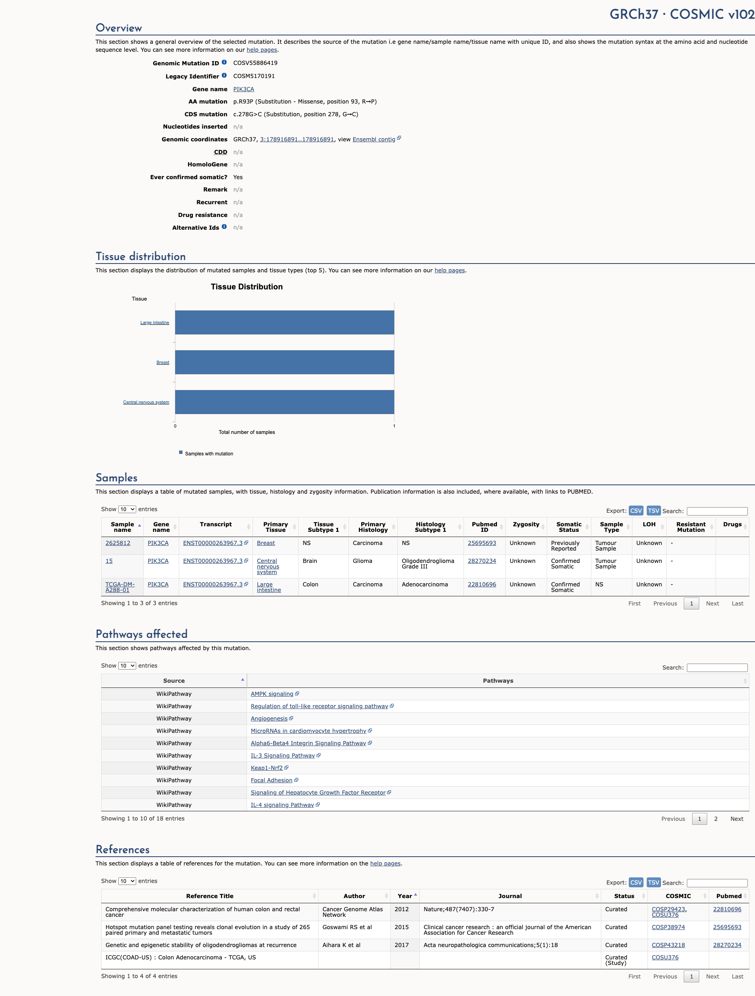Viewport: 755px width, 996px height.
Task: Open genomic coordinates 3:178916891 link
Action: point(297,139)
